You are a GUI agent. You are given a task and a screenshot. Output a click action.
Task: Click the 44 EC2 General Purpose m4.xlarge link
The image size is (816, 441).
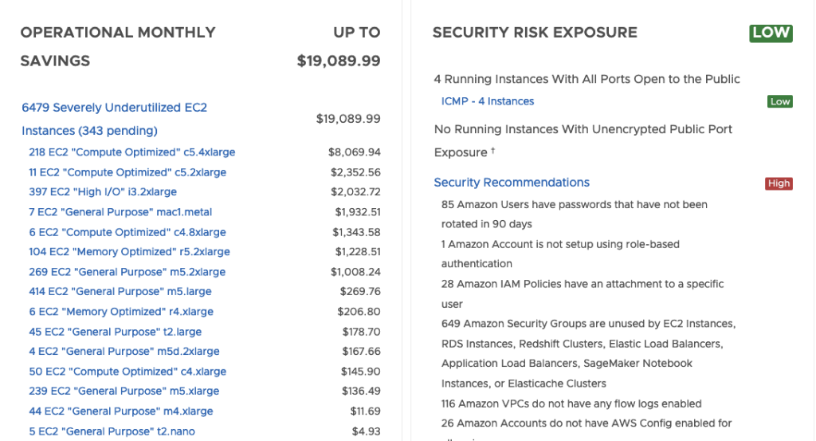[121, 411]
